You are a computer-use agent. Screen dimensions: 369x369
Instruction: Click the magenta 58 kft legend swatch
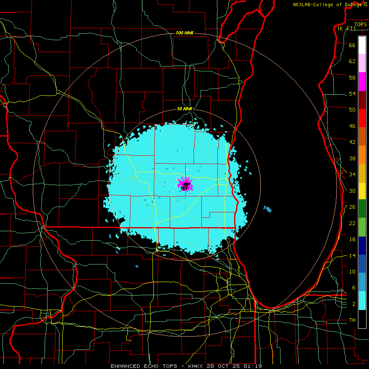point(362,82)
